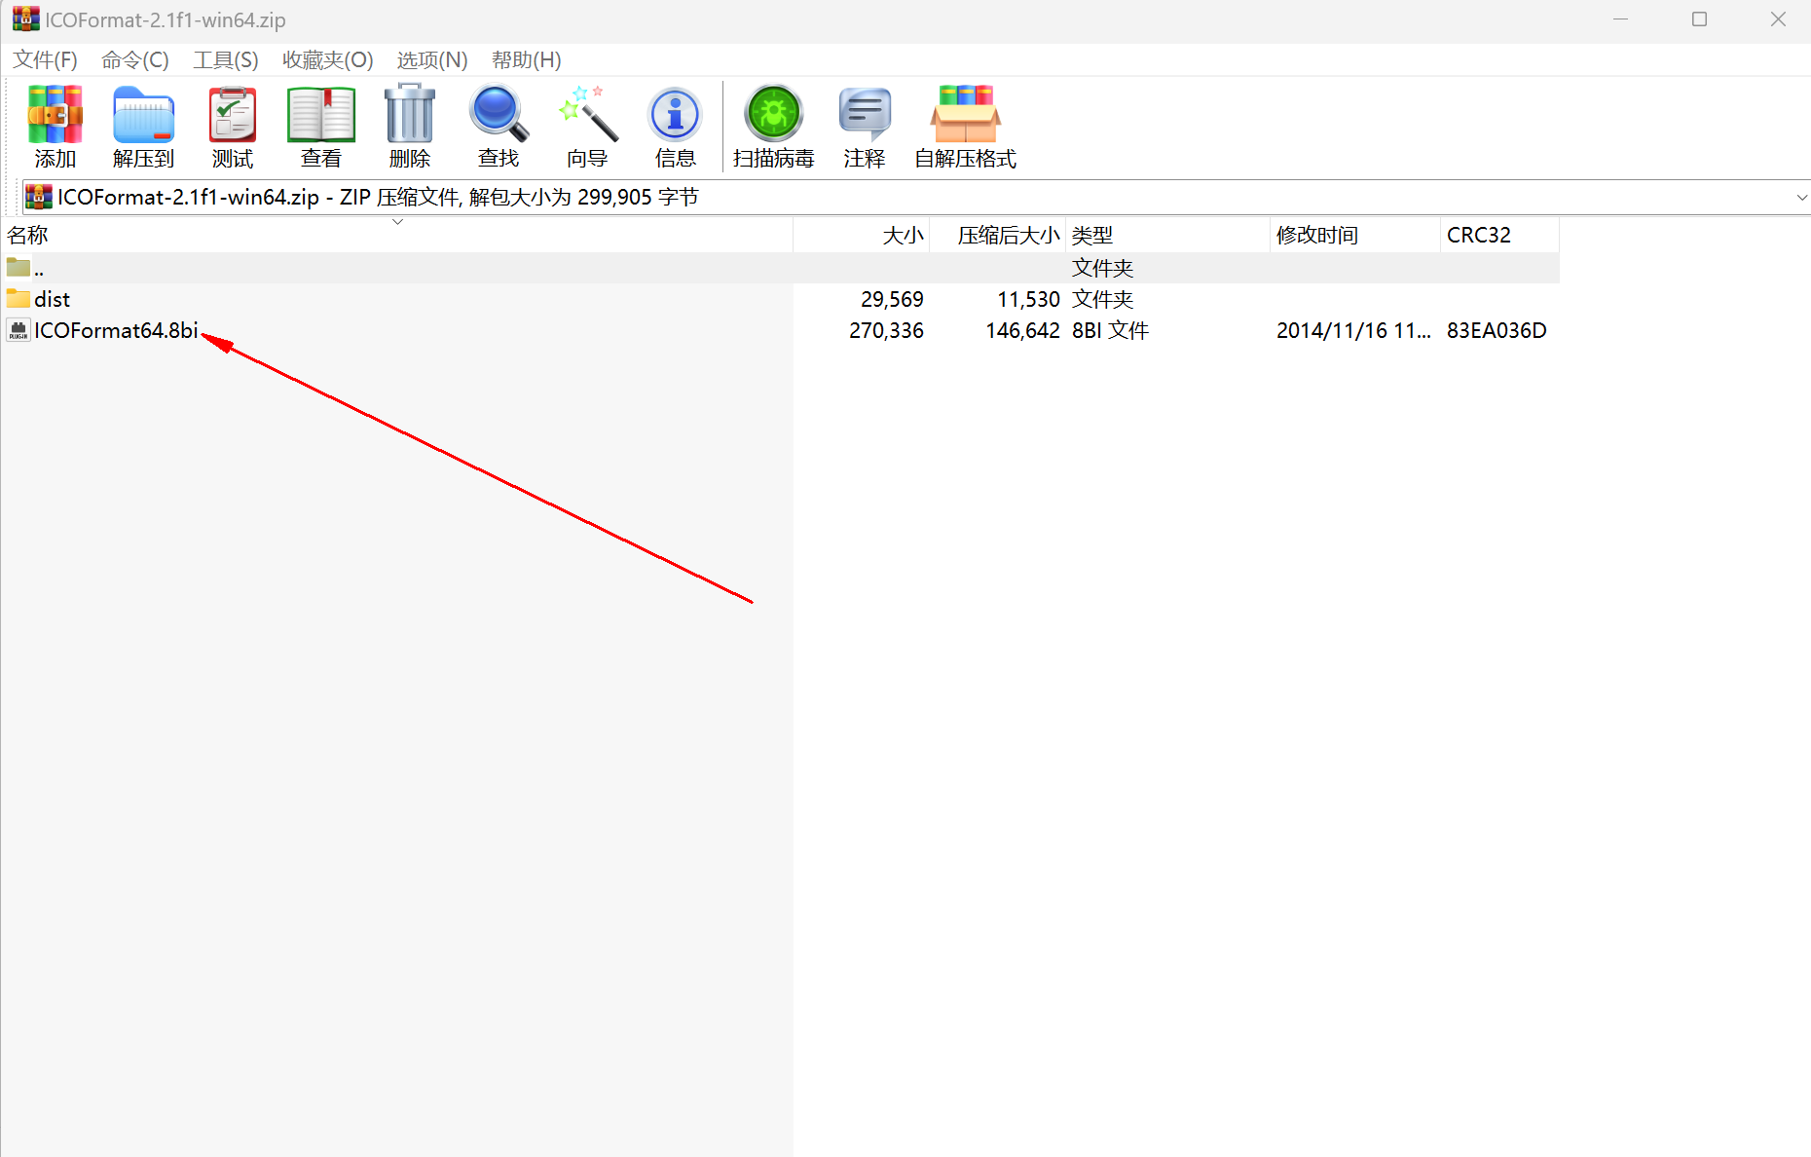
Task: Select the dist folder icon
Action: [18, 298]
